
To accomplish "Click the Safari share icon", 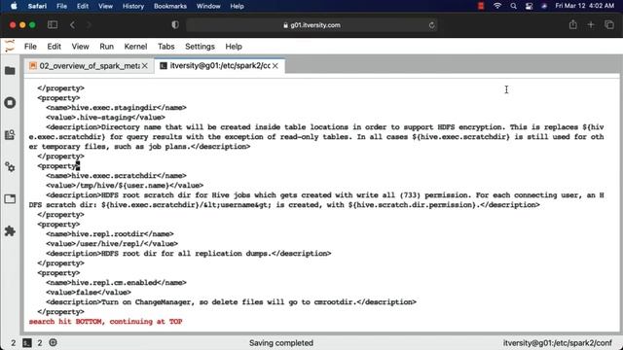I will point(573,24).
